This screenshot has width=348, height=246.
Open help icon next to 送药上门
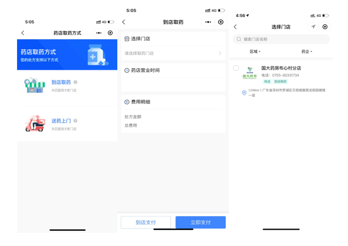point(75,121)
